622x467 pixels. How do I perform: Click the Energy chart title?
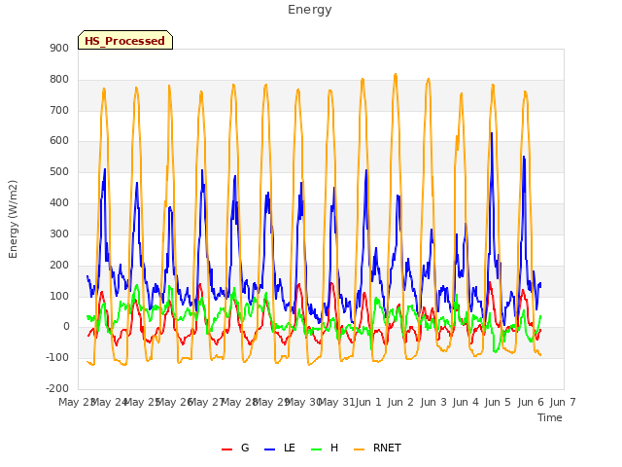310,10
